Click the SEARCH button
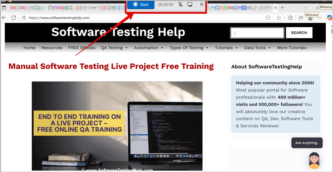 coord(299,33)
